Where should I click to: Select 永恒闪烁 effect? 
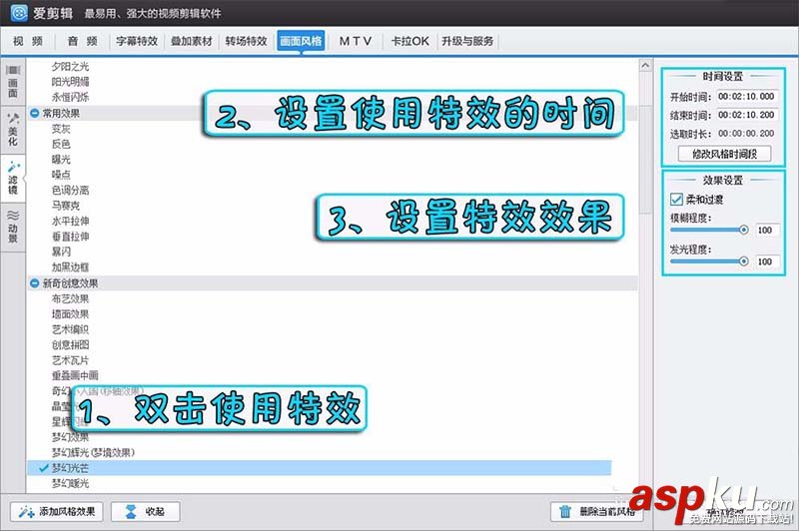coord(70,97)
